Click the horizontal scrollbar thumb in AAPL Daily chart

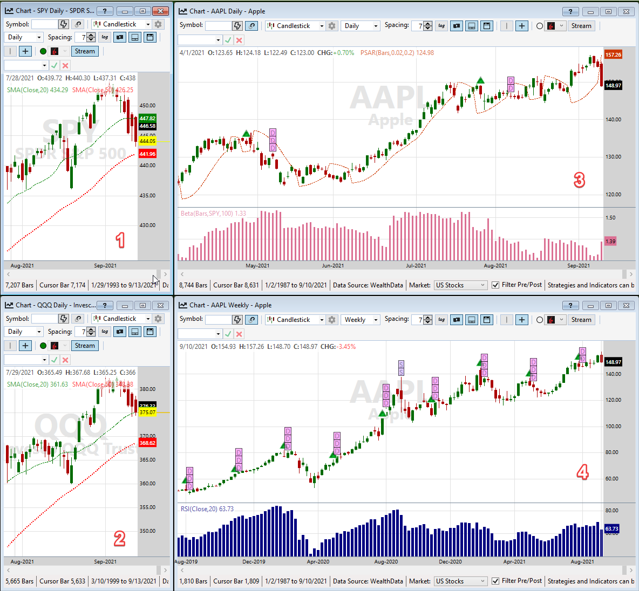tap(624, 274)
